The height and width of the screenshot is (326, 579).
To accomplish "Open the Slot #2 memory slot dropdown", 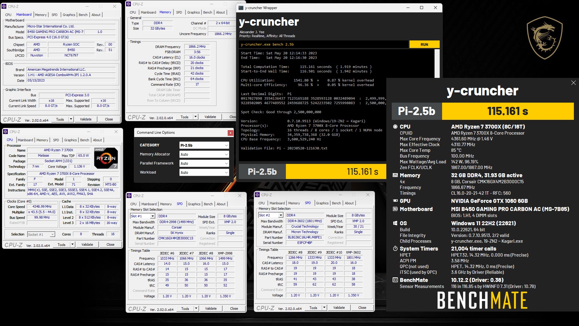I will tap(271, 215).
